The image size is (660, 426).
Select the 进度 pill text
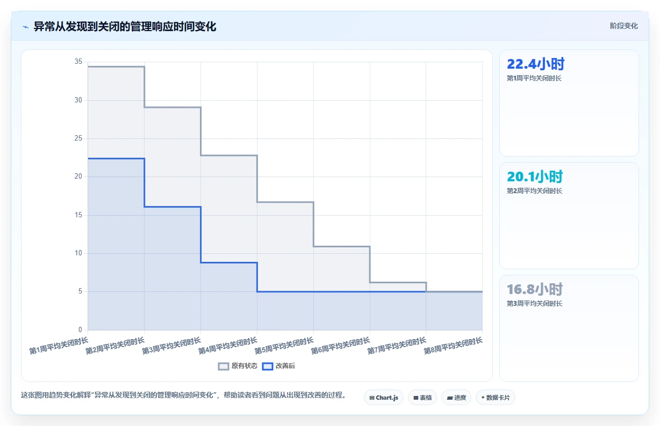coord(460,398)
